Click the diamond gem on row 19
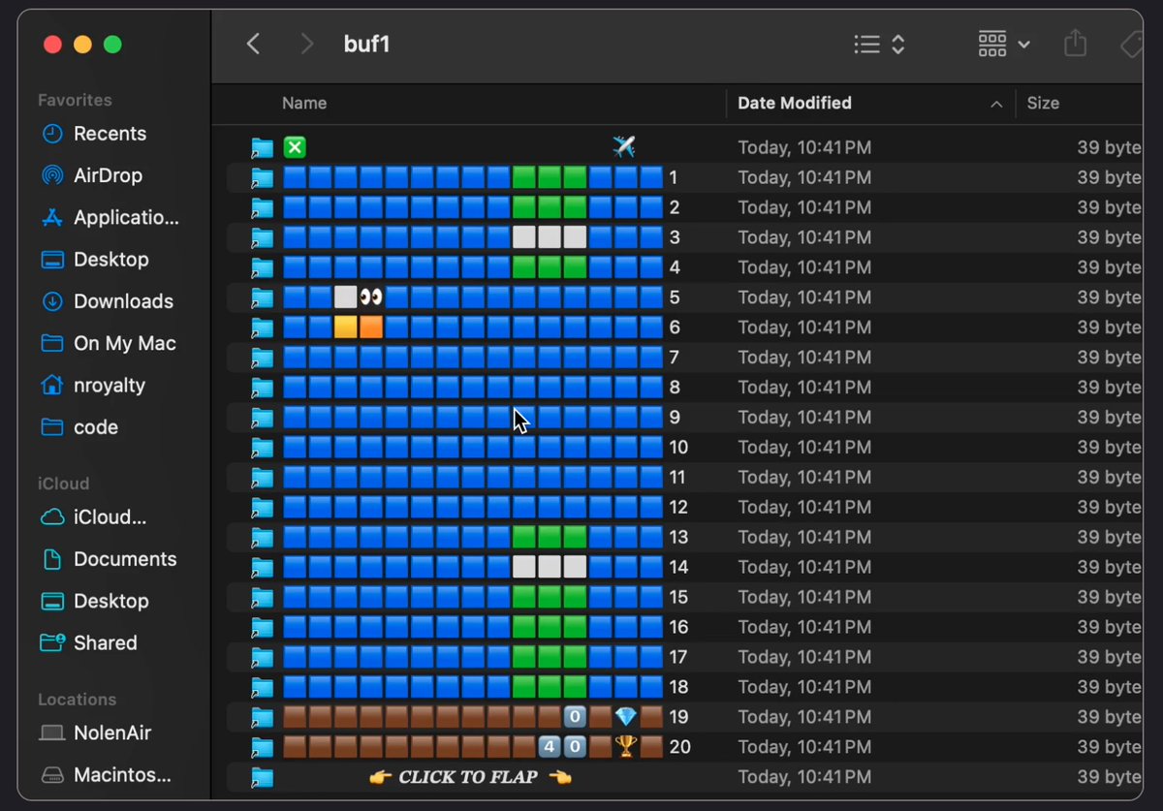This screenshot has width=1163, height=811. point(626,716)
